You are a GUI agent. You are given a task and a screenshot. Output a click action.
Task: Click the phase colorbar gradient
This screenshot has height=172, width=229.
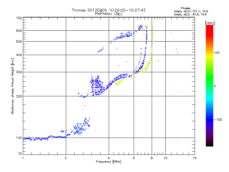(x=210, y=85)
